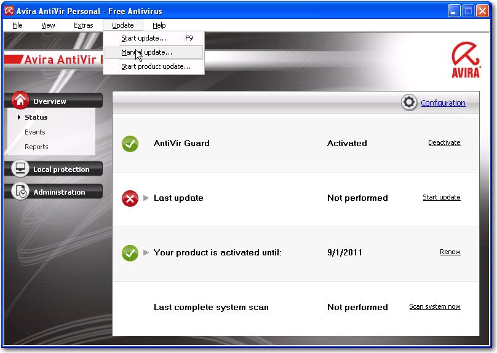Click Not performed beside Last update
Image resolution: width=497 pixels, height=353 pixels.
point(357,198)
